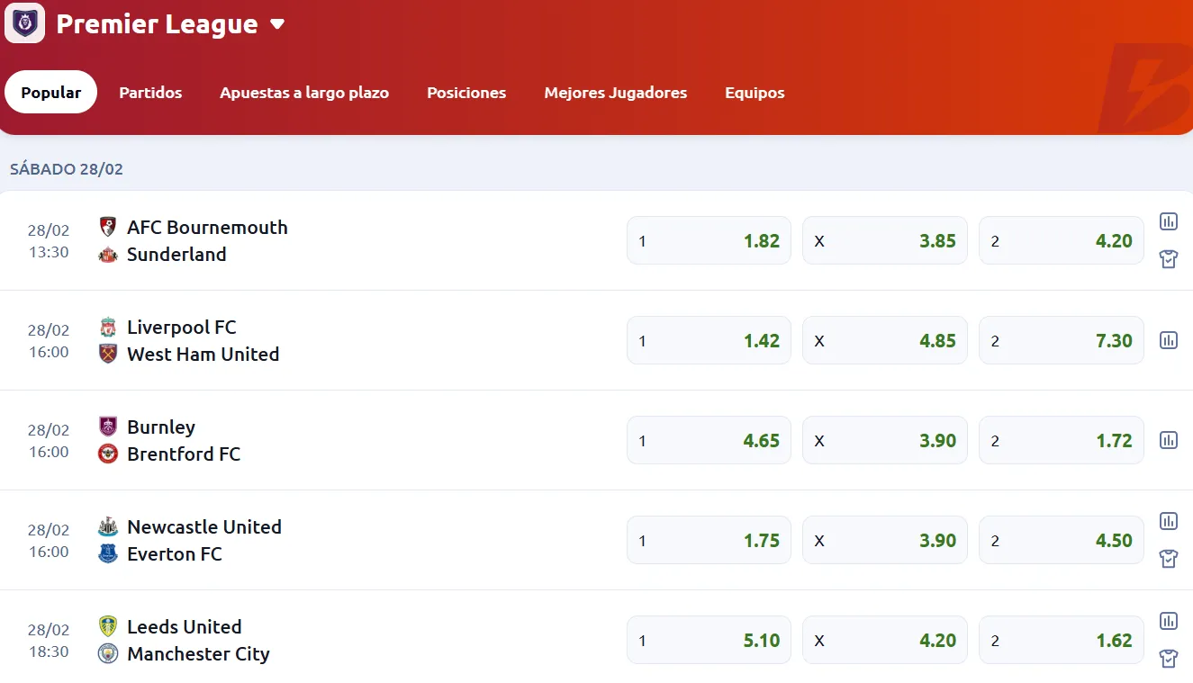Choose Manchester City win at 1.62
This screenshot has width=1193, height=683.
(x=1061, y=640)
